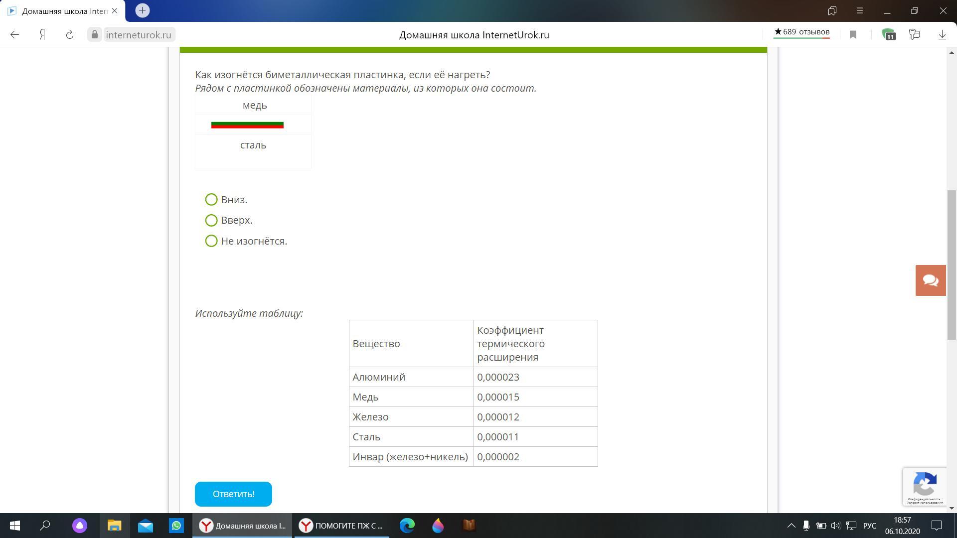Open the РУС language switcher

click(x=869, y=526)
